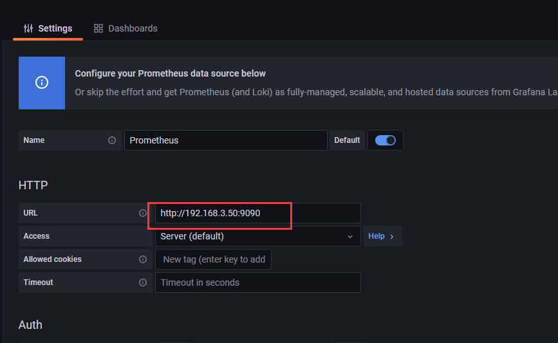This screenshot has width=558, height=343.
Task: Switch to the Settings tab
Action: click(x=48, y=28)
